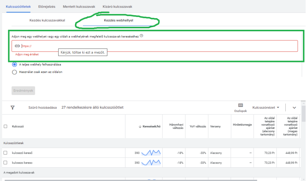308x181 pixels.
Task: Click the link icon in URL field
Action: 17,46
